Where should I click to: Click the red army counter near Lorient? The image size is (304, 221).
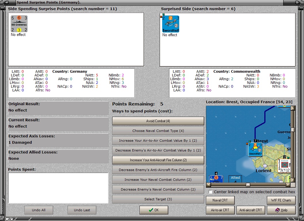tap(284, 166)
